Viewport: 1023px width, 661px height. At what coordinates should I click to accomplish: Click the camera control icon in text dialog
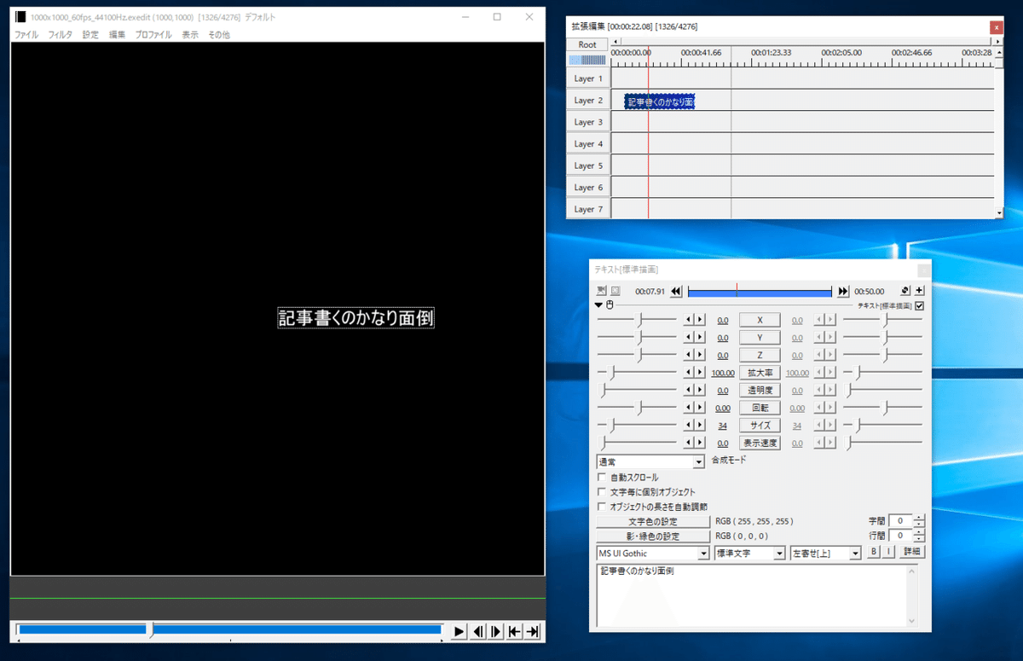tap(601, 291)
